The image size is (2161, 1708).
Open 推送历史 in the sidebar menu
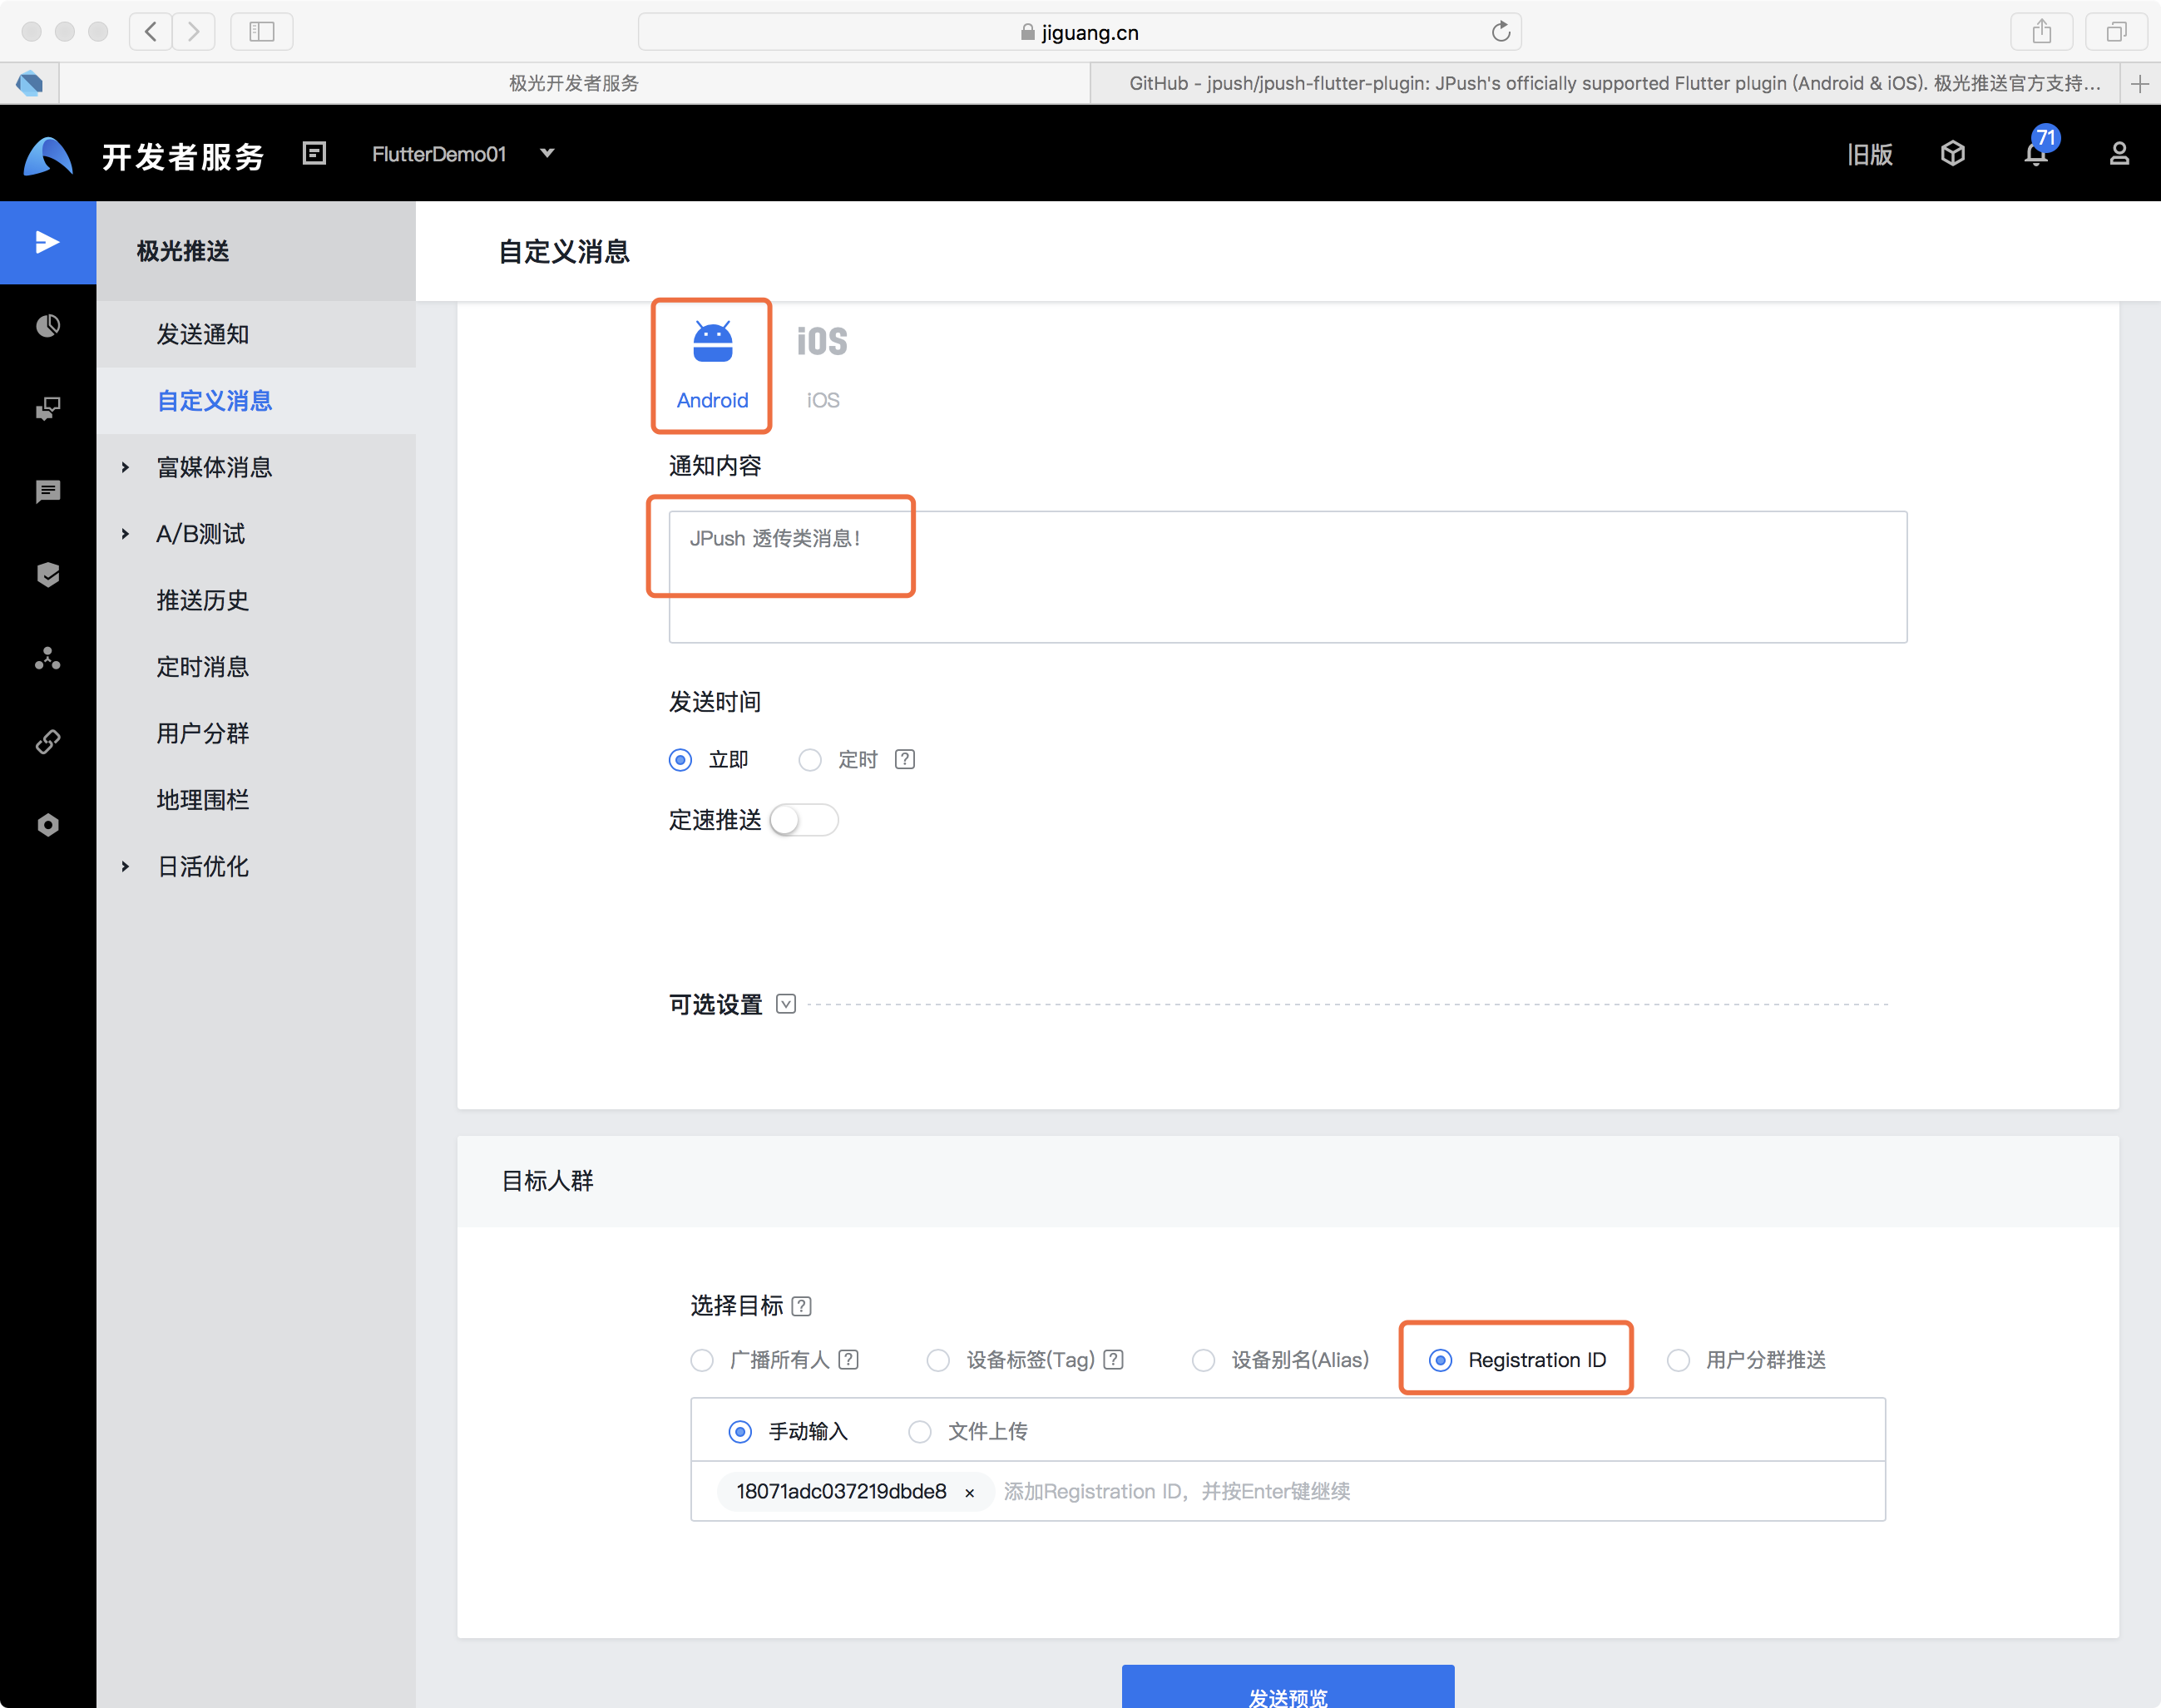click(x=203, y=600)
